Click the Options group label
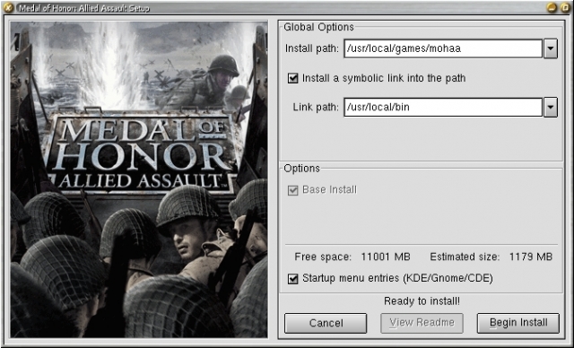Screen dimensions: 574x348 pyautogui.click(x=301, y=169)
